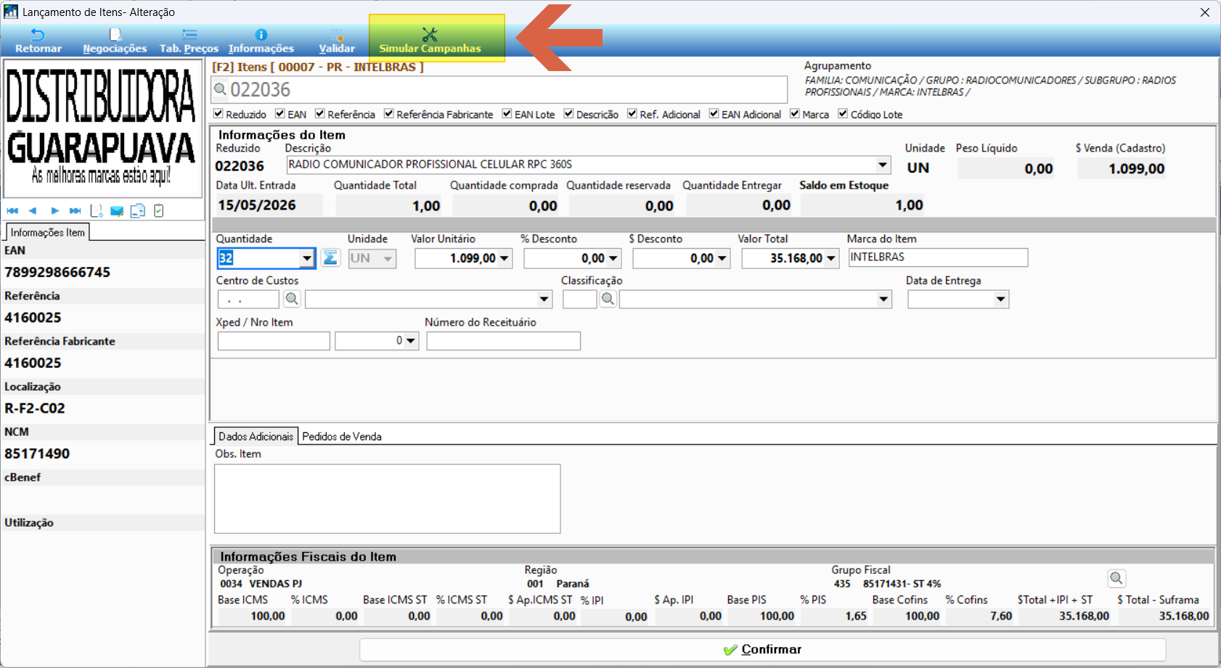Viewport: 1221px width, 668px height.
Task: Open the Valor Unitário dropdown
Action: click(505, 258)
